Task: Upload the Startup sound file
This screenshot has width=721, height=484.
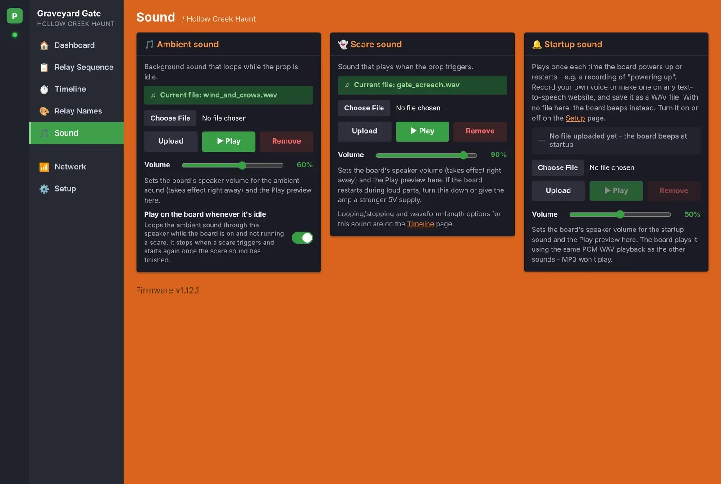Action: point(558,191)
